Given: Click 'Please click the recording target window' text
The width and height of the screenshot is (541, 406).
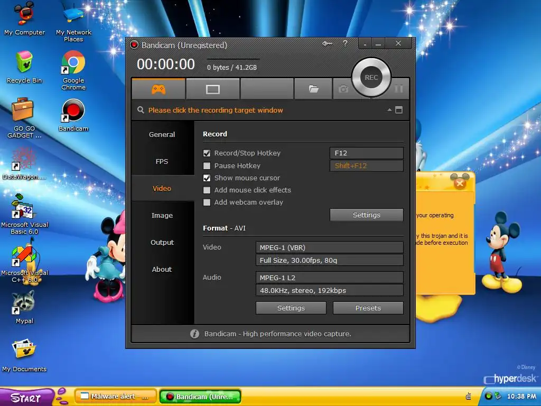Looking at the screenshot, I should [216, 110].
